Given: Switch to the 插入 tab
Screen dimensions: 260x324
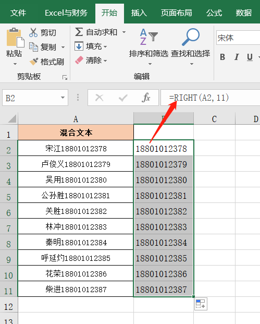Looking at the screenshot, I should [139, 13].
